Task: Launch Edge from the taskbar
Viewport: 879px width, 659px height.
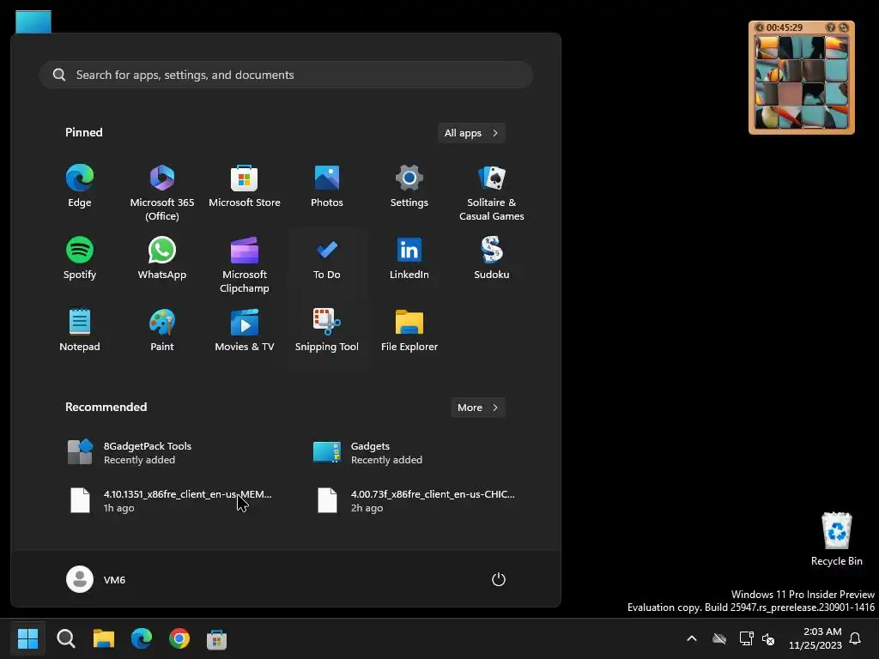Action: point(142,638)
